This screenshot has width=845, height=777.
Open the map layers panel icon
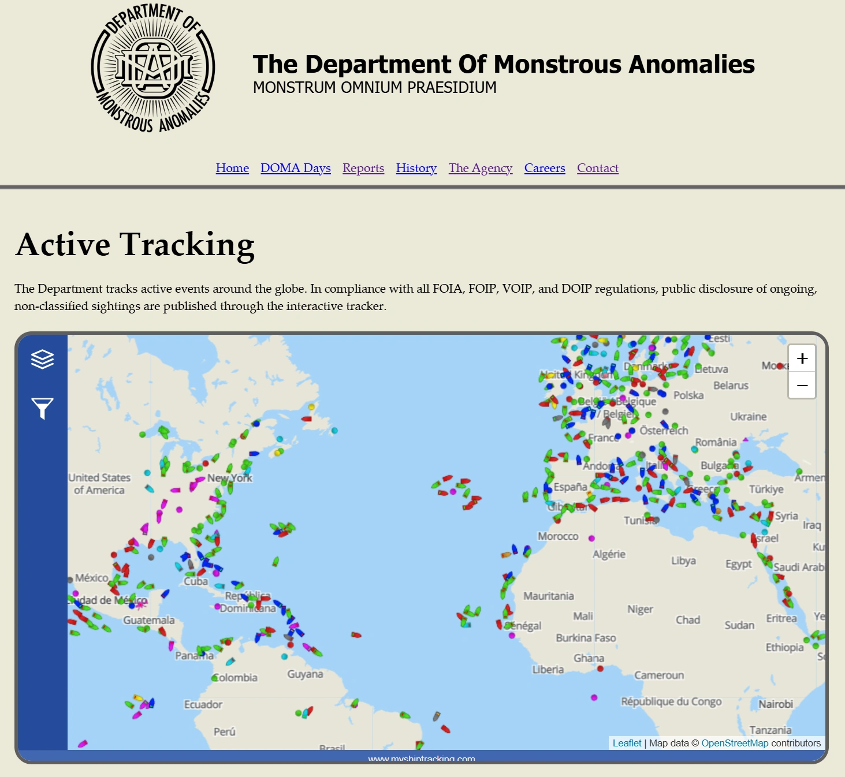click(x=42, y=359)
